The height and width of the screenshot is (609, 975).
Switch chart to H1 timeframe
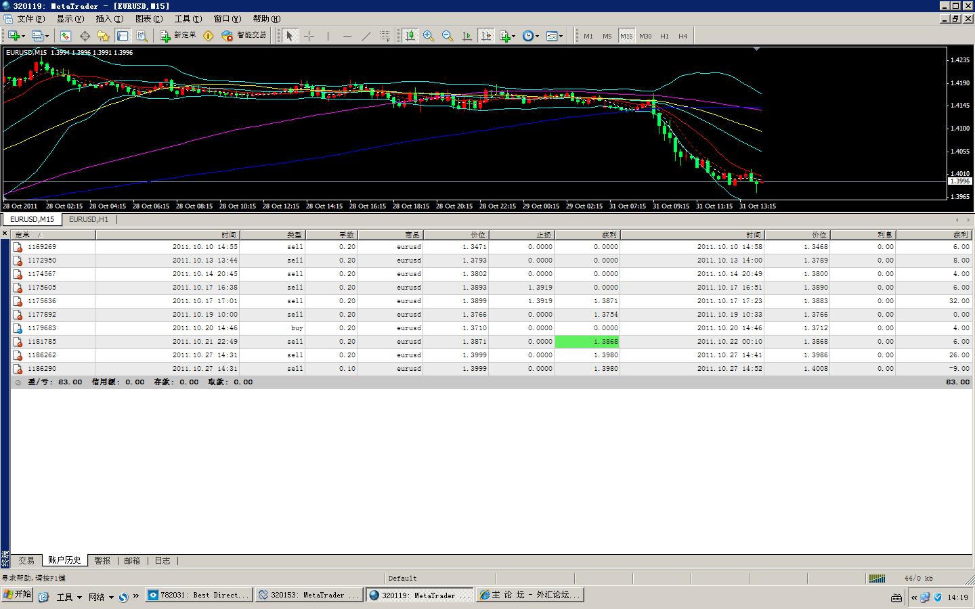[x=664, y=36]
